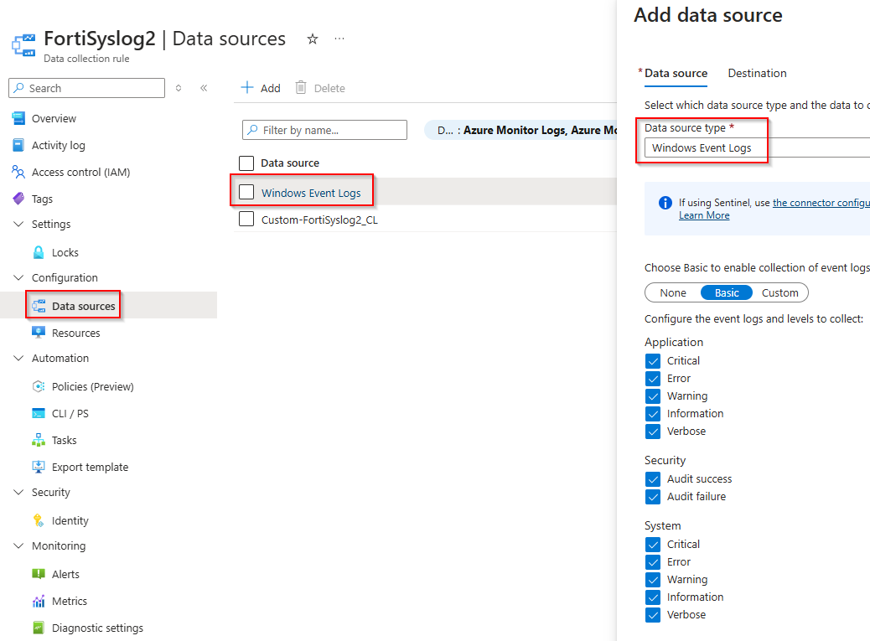
Task: Click the favorite star icon beside the title
Action: 313,39
